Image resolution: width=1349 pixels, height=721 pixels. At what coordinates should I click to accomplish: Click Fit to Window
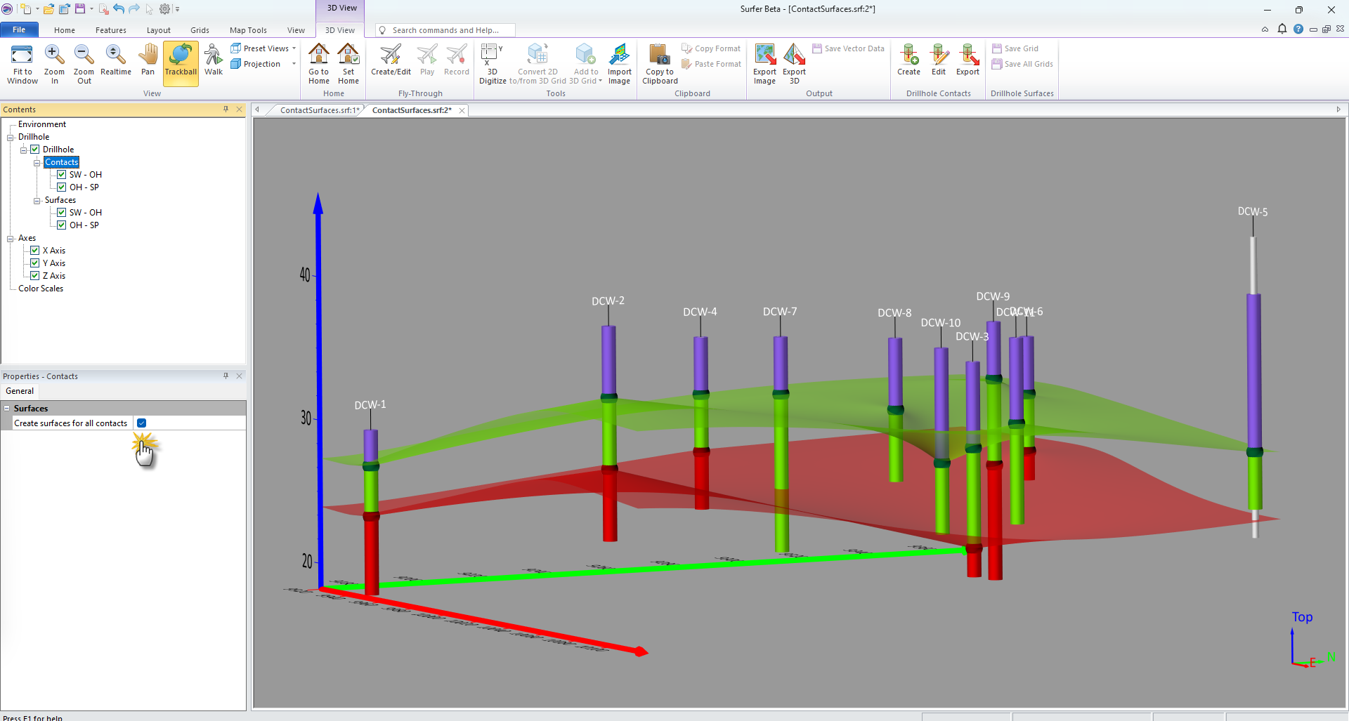(22, 63)
